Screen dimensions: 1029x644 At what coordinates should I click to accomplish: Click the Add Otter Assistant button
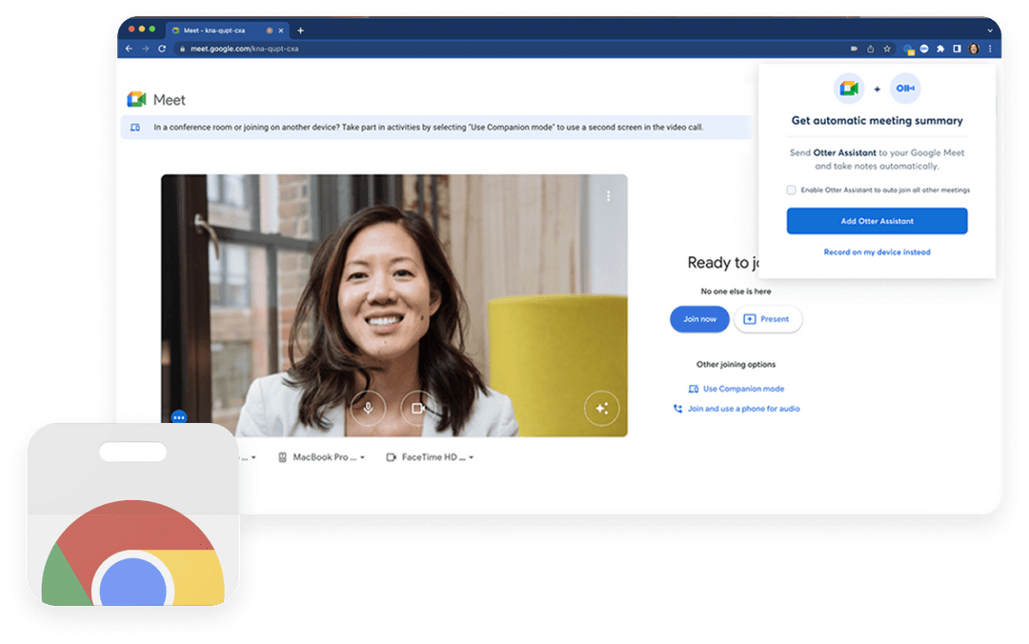point(877,220)
